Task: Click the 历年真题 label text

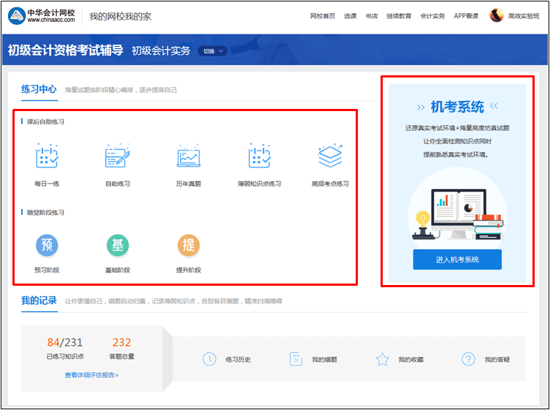Action: [x=188, y=183]
